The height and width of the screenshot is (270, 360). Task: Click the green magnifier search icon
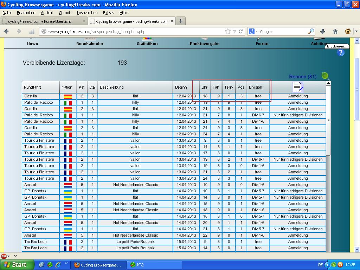click(x=326, y=76)
